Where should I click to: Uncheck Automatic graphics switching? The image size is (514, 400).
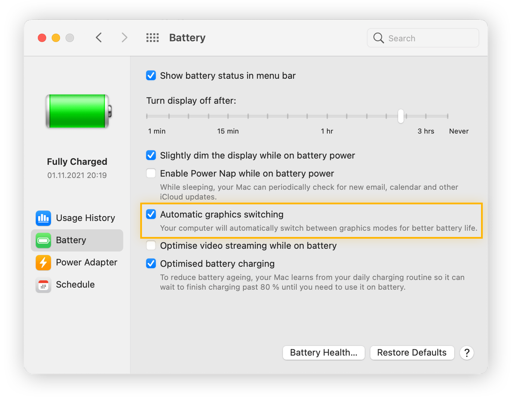(x=151, y=214)
